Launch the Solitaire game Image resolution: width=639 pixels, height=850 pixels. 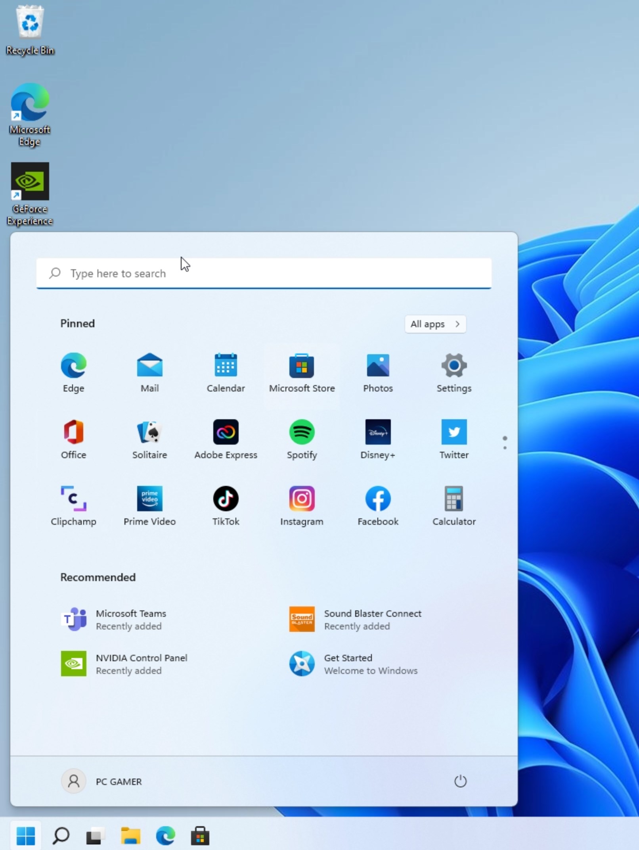tap(149, 439)
